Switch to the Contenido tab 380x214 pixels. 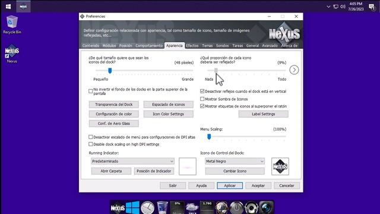91,46
